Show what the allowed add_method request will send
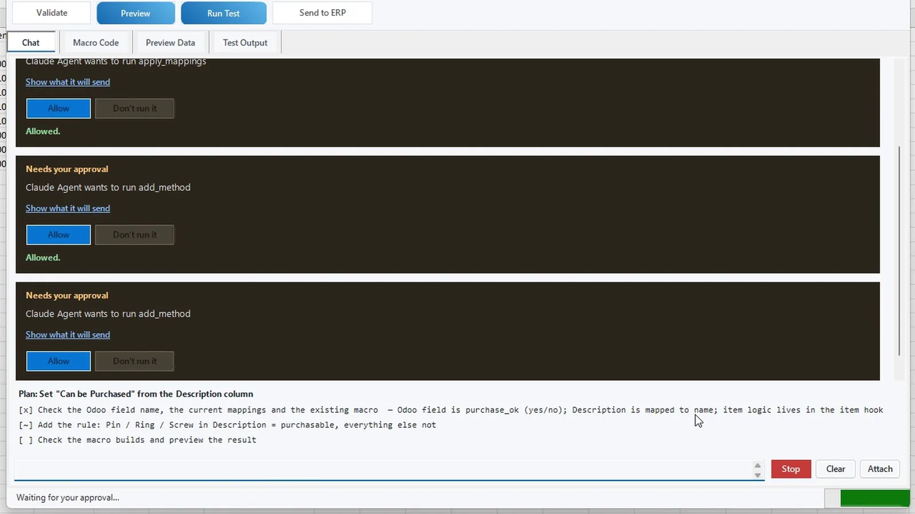The height and width of the screenshot is (514, 915). [68, 208]
